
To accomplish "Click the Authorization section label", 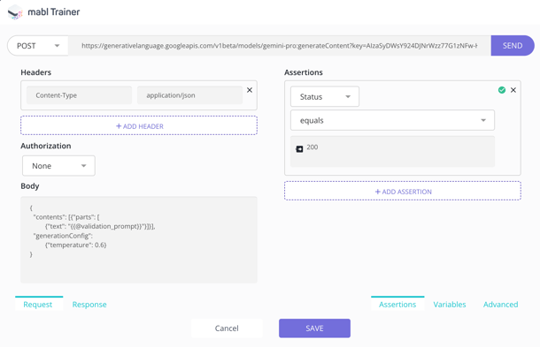I will click(46, 146).
